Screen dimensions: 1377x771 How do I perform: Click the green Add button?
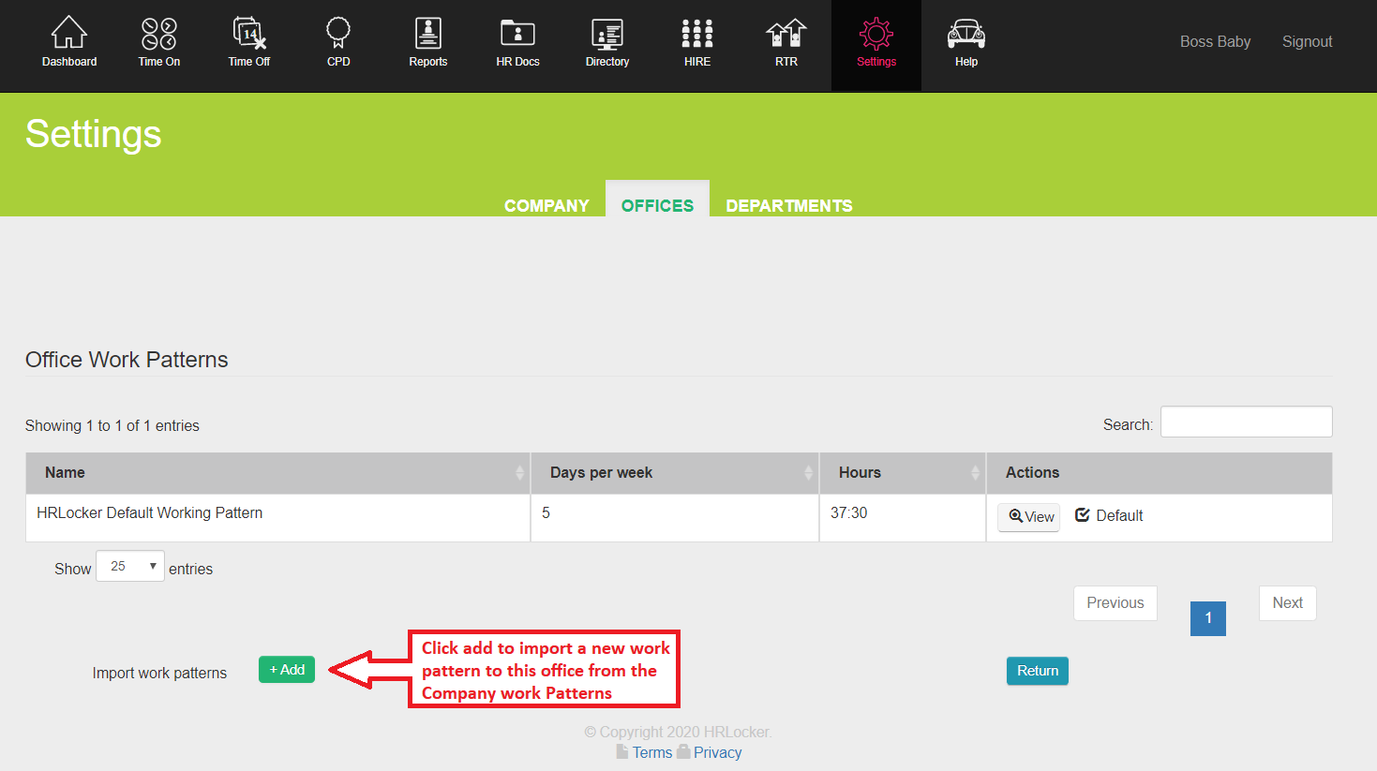(287, 670)
